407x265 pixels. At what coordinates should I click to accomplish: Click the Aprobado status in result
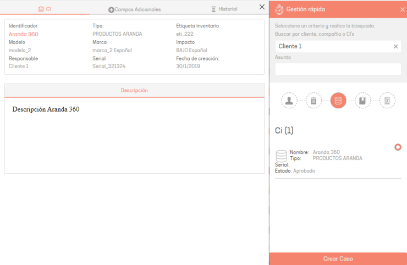pyautogui.click(x=304, y=171)
